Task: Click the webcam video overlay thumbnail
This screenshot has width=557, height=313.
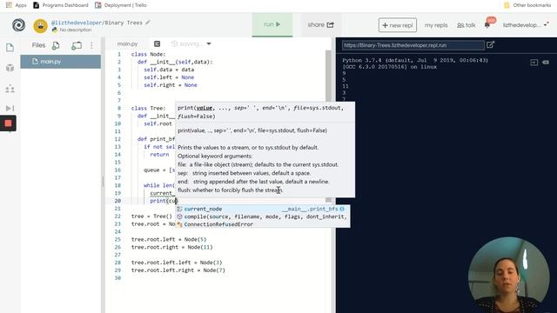Action: pos(508,274)
